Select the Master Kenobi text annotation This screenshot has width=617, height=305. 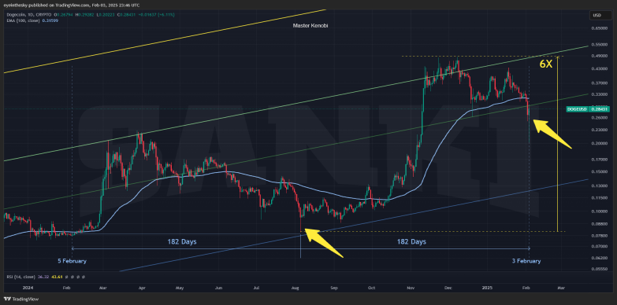point(310,25)
